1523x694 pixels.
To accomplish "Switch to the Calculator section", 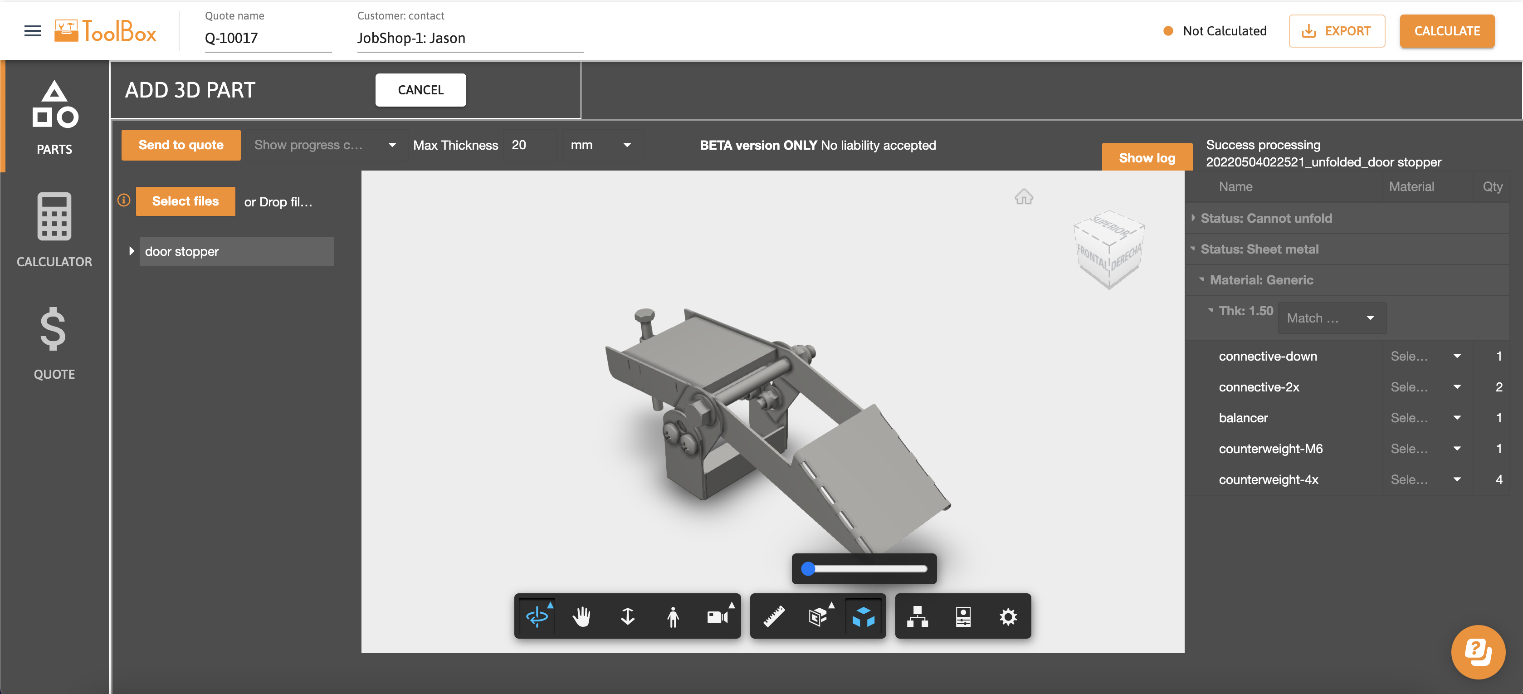I will coord(54,230).
